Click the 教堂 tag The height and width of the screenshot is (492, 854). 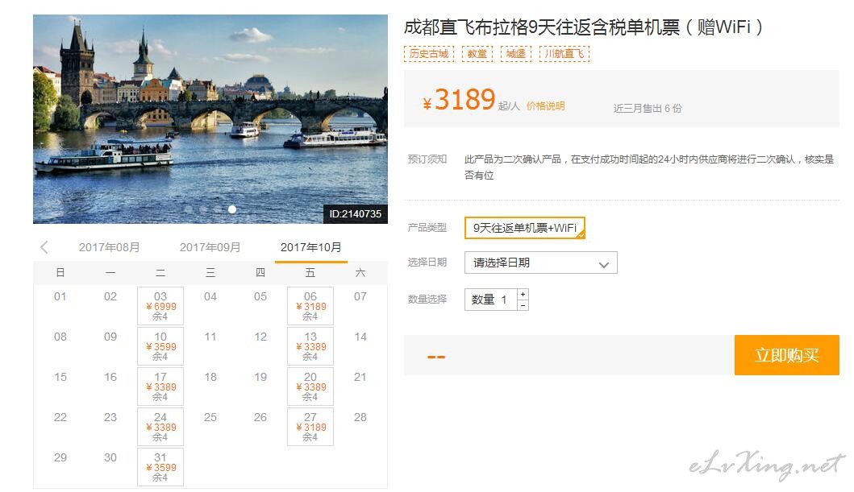(x=477, y=54)
